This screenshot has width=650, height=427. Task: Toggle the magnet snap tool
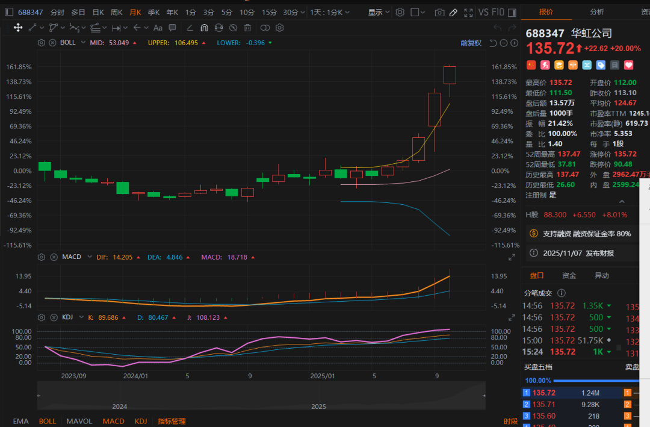point(204,28)
